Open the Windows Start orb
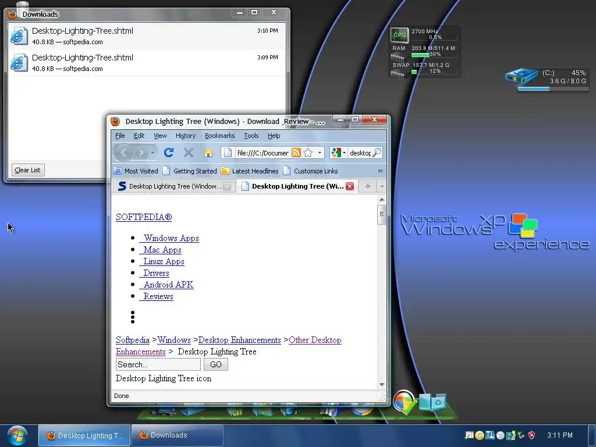 17,435
